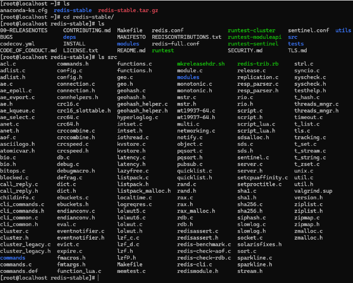Select 'defrag.c' source file name
This screenshot has width=353, height=283.
[70, 178]
